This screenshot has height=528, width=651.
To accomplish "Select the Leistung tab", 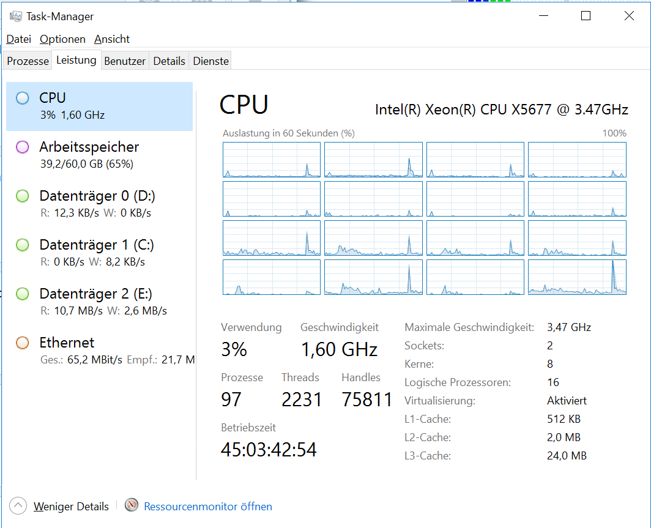I will point(76,60).
